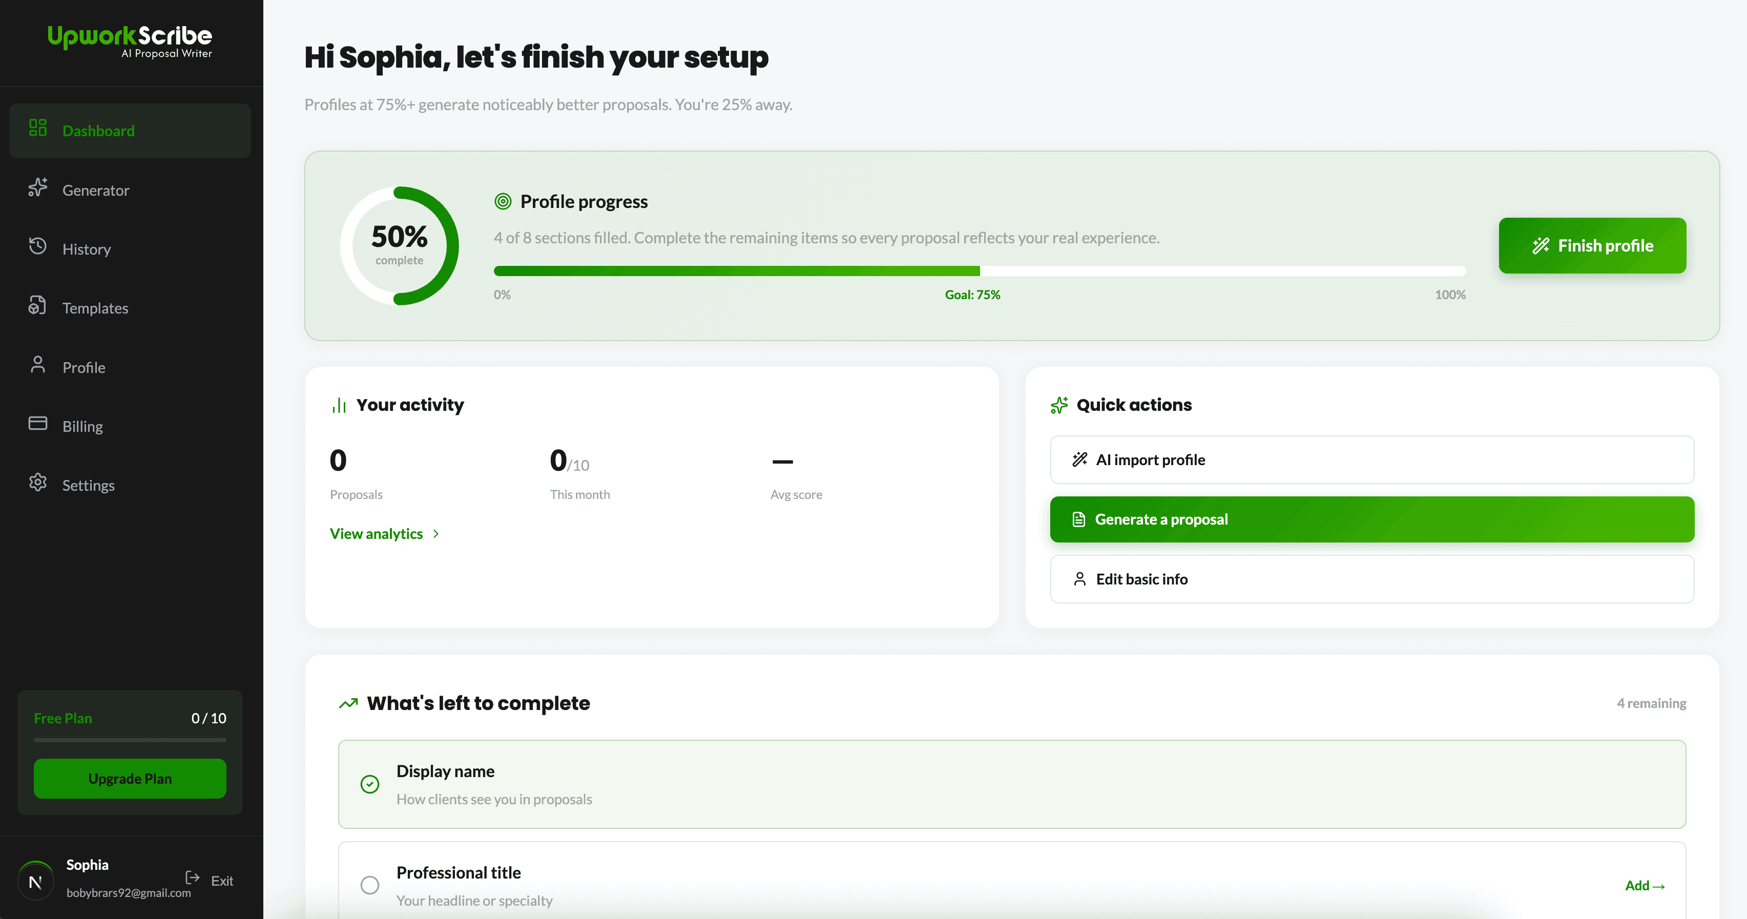Click the bobybrars92@gmail.com email
The width and height of the screenshot is (1747, 919).
tap(129, 892)
